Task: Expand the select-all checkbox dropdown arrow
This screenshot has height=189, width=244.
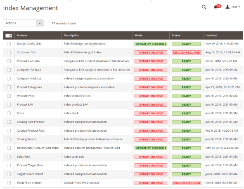Action: pyautogui.click(x=10, y=36)
